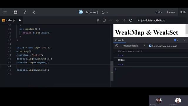Select the Console tab
The width and height of the screenshot is (188, 106).
click(120, 40)
